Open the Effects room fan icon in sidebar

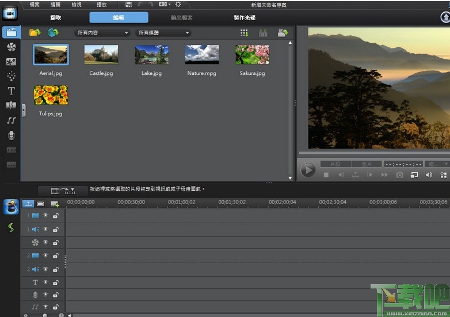(11, 47)
